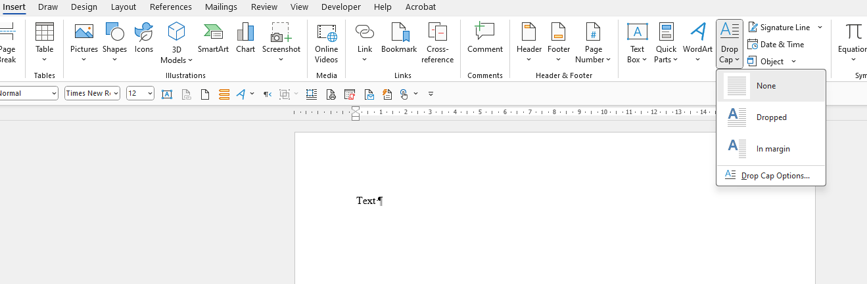Open the Text Box gallery
This screenshot has width=867, height=284.
point(637,43)
